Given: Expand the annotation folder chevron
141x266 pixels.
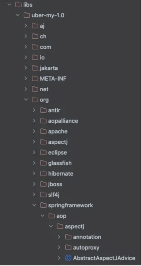Looking at the screenshot, I should point(59,237).
